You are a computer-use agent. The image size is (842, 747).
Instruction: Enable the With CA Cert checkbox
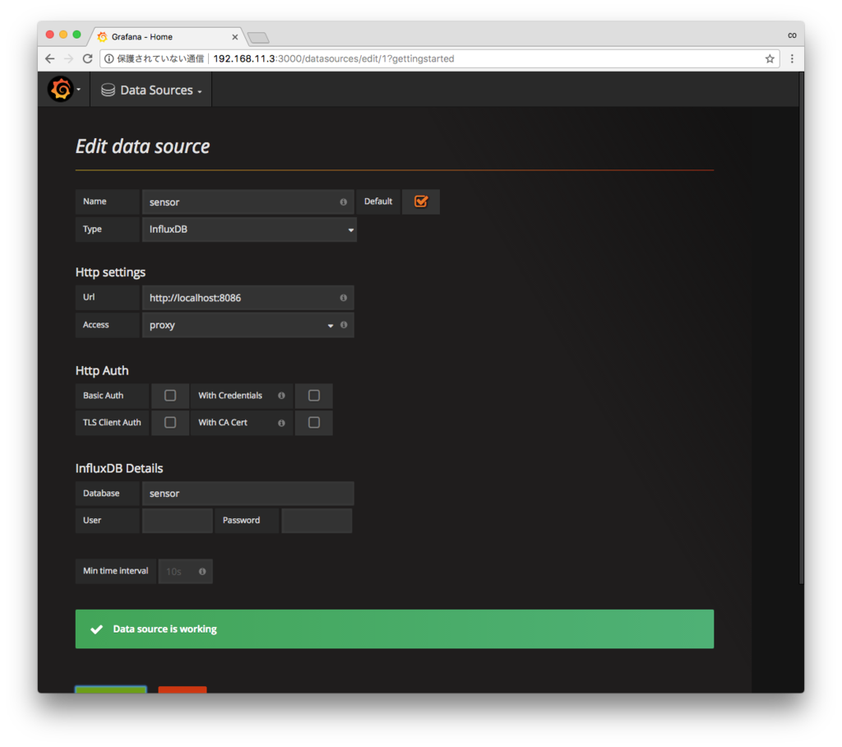(314, 422)
